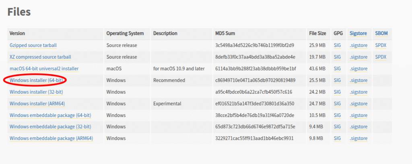
Task: Open SPDX for Gzipped source tarball
Action: coord(381,45)
